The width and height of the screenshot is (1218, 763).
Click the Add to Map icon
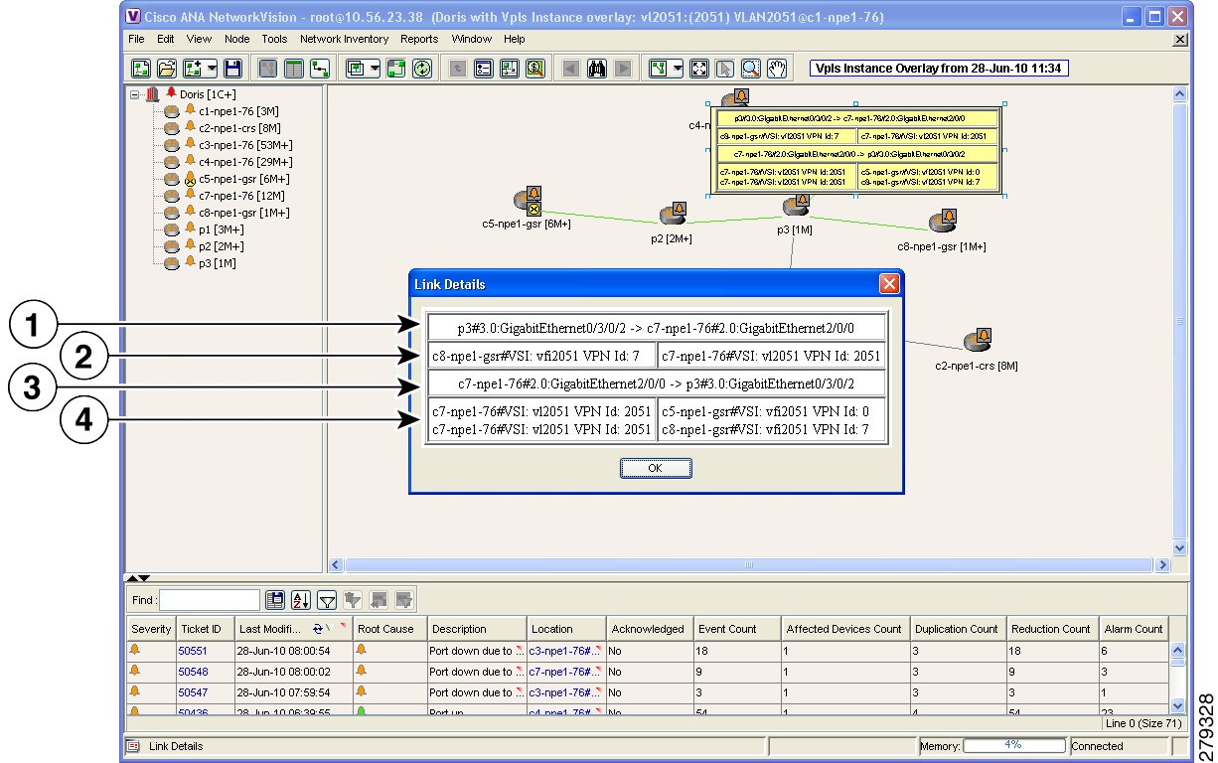[191, 69]
